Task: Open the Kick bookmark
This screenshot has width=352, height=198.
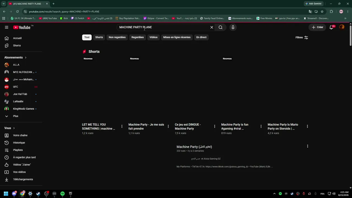Action: click(64, 18)
